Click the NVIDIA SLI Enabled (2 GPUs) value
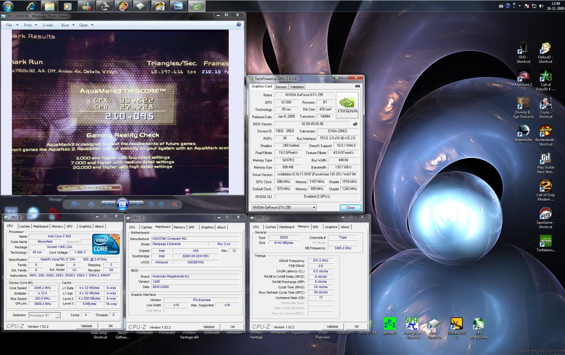Screen dimensions: 565x355 [x=317, y=196]
